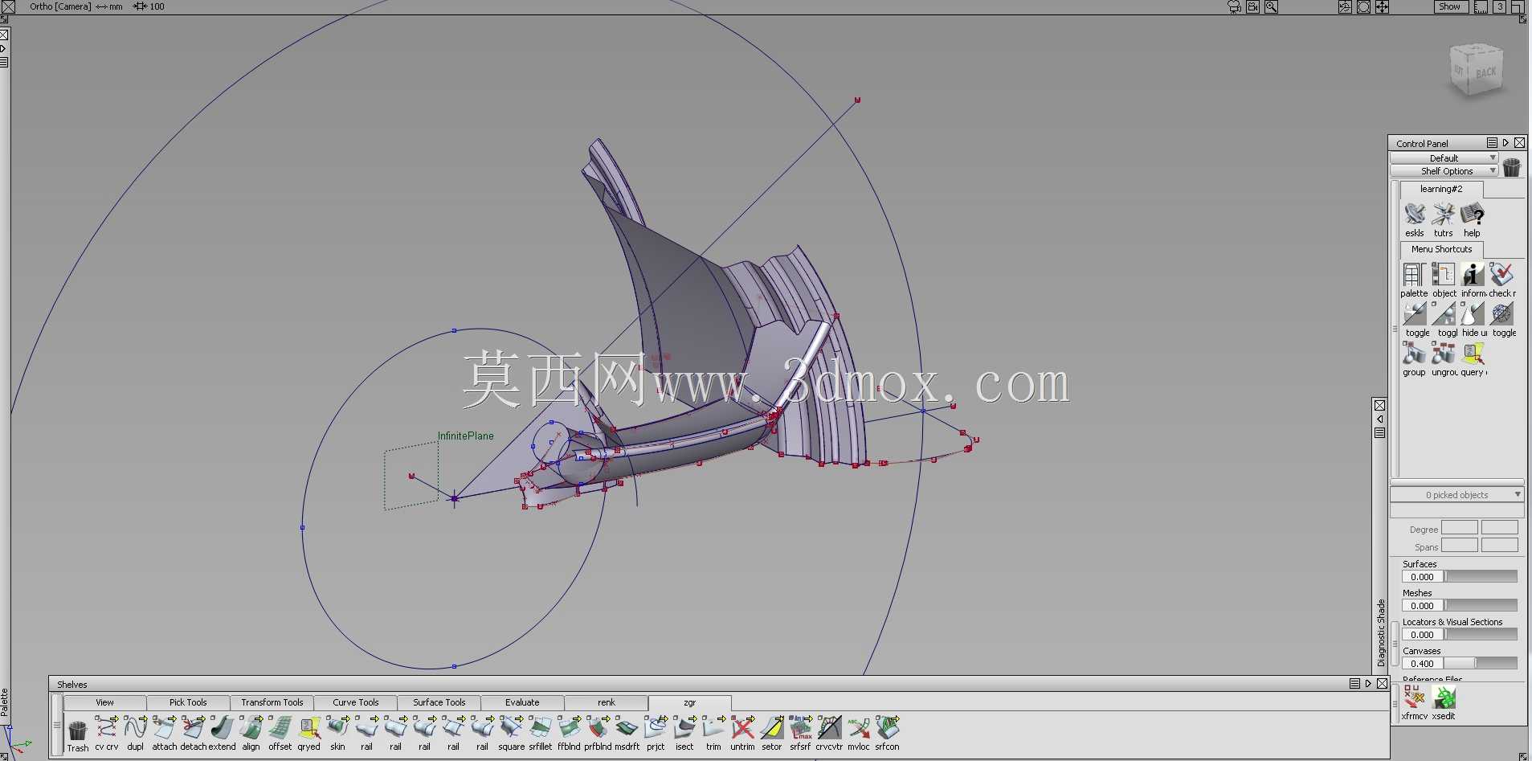The height and width of the screenshot is (761, 1532).
Task: Open the Transform Tools shelf tab
Action: click(x=272, y=702)
